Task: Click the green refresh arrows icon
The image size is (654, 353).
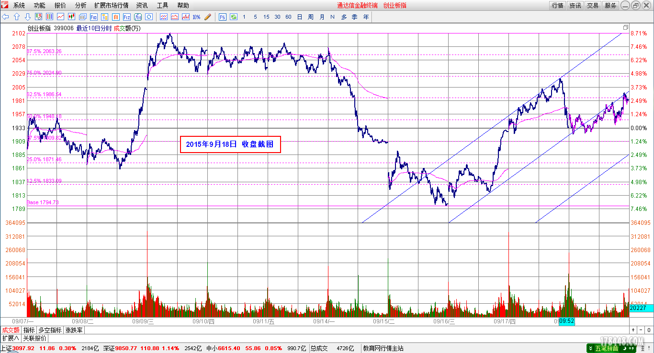Action: (x=234, y=17)
